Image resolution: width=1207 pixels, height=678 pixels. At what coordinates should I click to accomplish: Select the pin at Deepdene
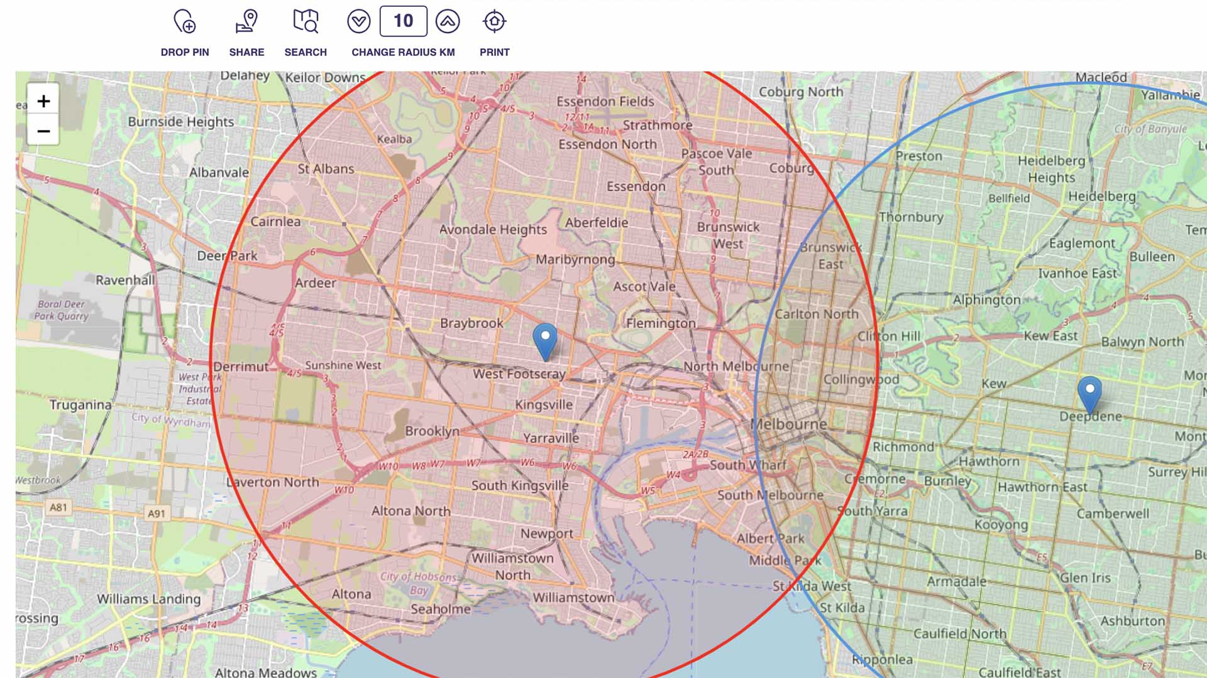point(1089,395)
